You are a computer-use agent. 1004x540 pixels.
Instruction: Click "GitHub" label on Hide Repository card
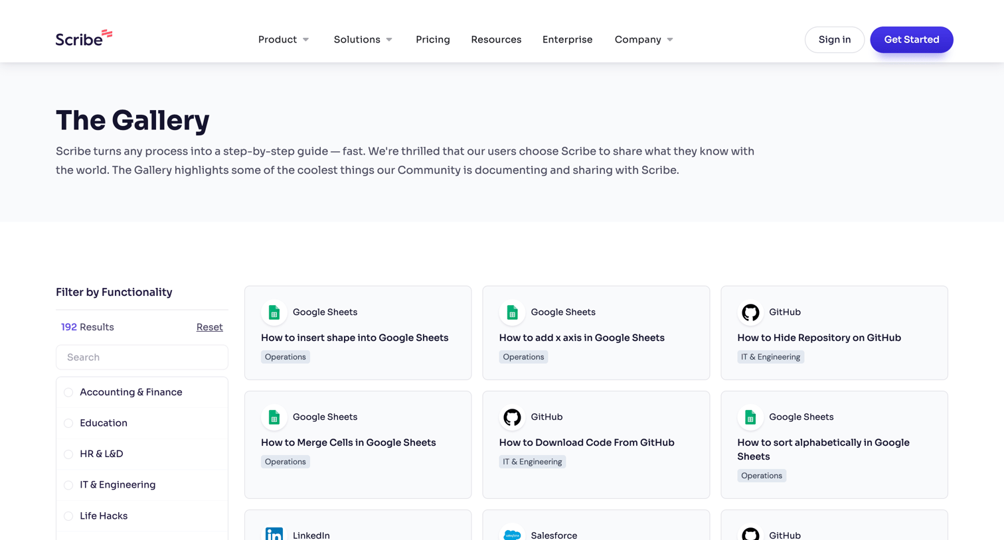pos(785,312)
